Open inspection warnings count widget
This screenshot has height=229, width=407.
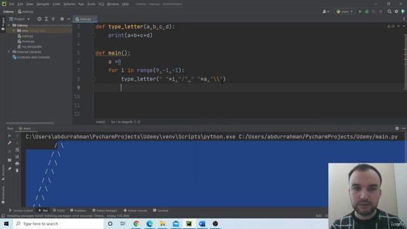[391, 26]
